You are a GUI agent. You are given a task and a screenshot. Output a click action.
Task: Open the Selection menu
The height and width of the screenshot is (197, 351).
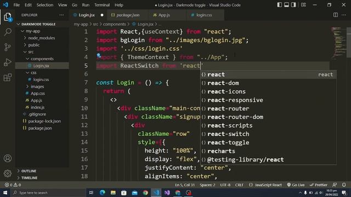pos(45,5)
